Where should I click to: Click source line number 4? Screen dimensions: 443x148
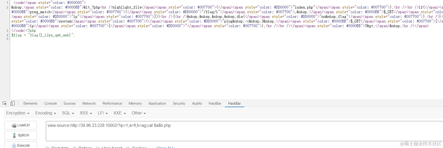tap(7, 35)
